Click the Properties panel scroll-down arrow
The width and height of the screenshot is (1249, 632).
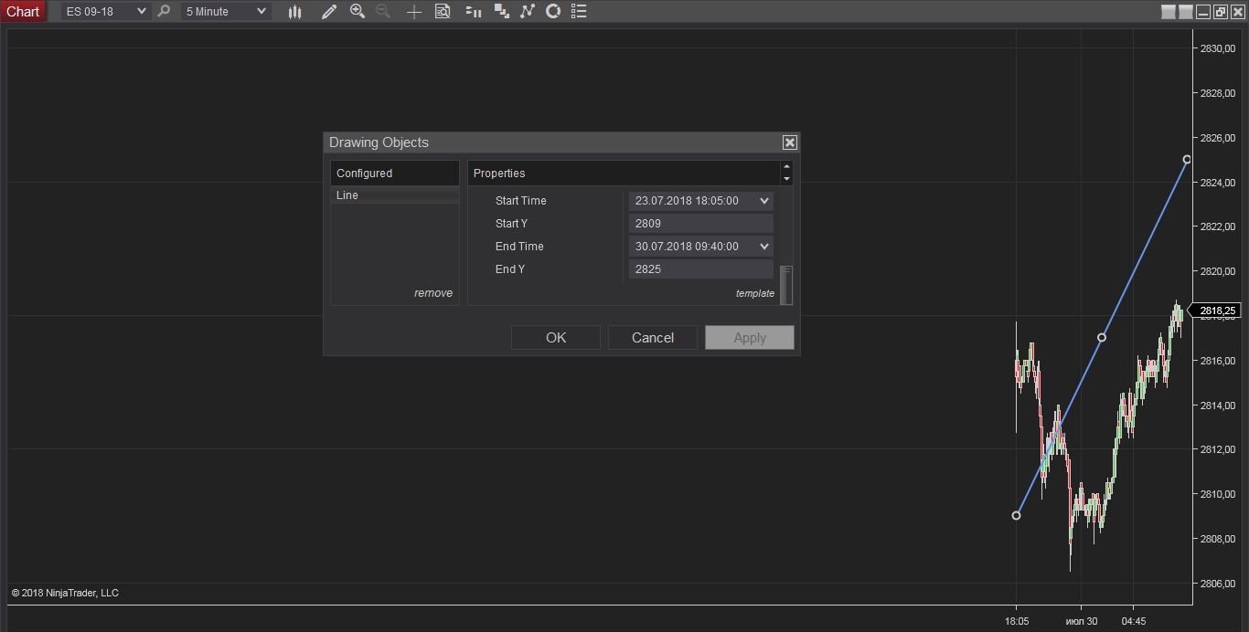click(786, 179)
